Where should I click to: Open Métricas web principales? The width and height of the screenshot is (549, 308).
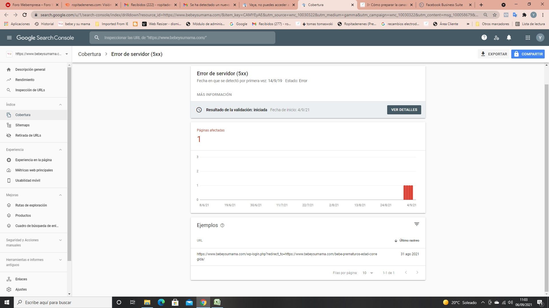coord(33,170)
